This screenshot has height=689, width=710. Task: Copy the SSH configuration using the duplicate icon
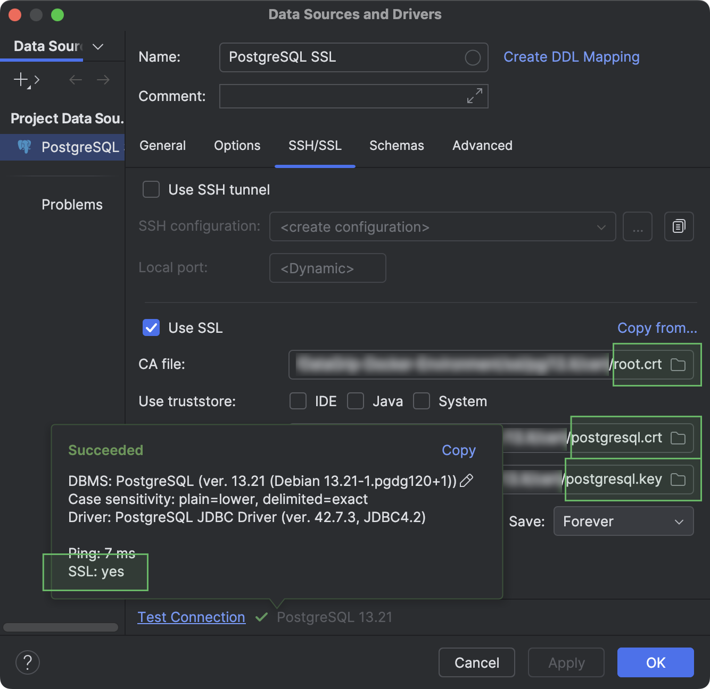point(679,226)
